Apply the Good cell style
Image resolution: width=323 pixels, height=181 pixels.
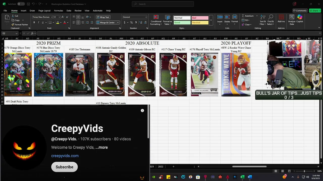pos(182,23)
